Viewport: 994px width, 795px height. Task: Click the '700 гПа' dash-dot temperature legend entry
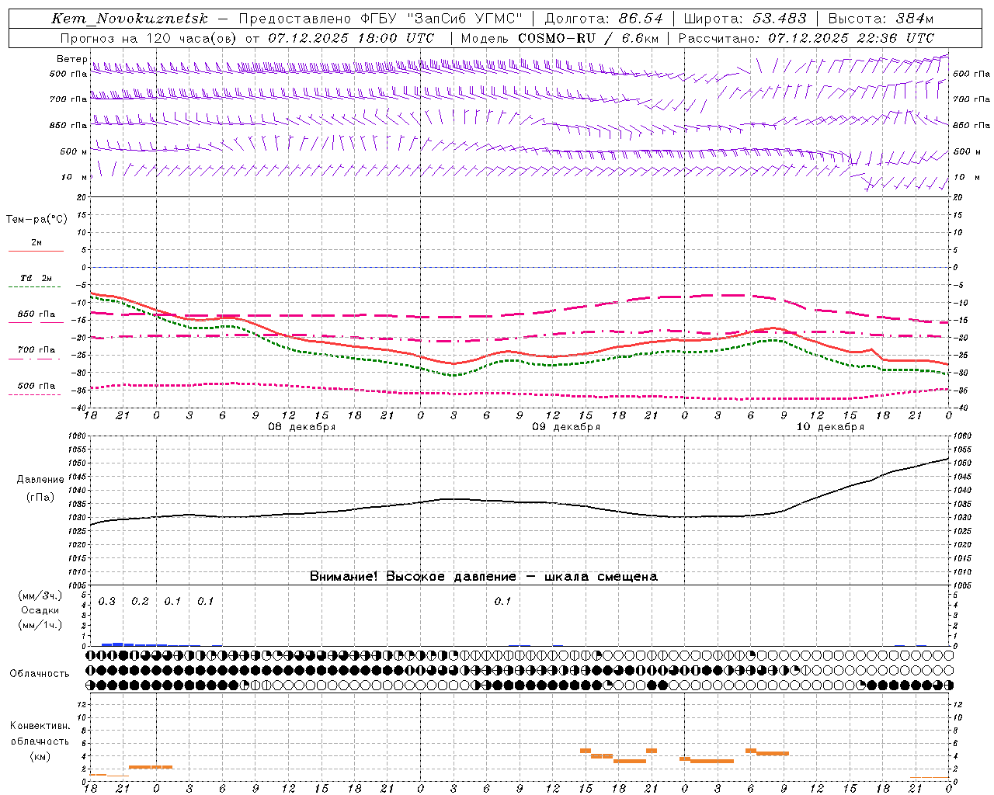36,350
